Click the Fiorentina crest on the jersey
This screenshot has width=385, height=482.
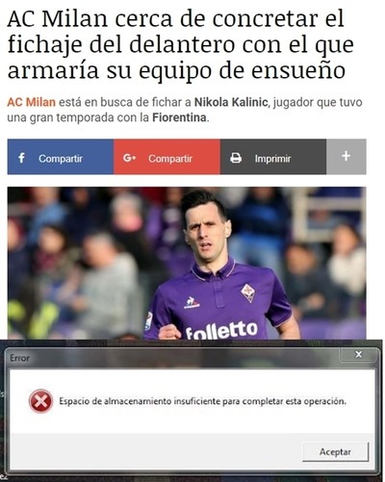[x=248, y=292]
